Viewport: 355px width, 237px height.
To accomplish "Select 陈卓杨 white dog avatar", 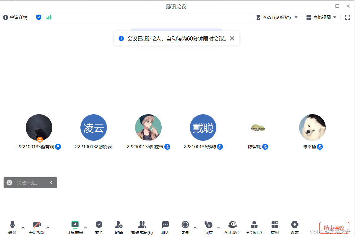I will 312,128.
